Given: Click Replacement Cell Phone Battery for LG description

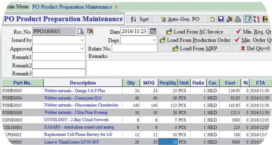Looking at the screenshot, I should (x=78, y=134).
